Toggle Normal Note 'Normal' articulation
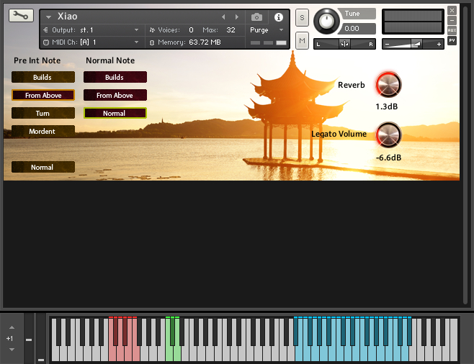The height and width of the screenshot is (364, 474). click(x=115, y=113)
